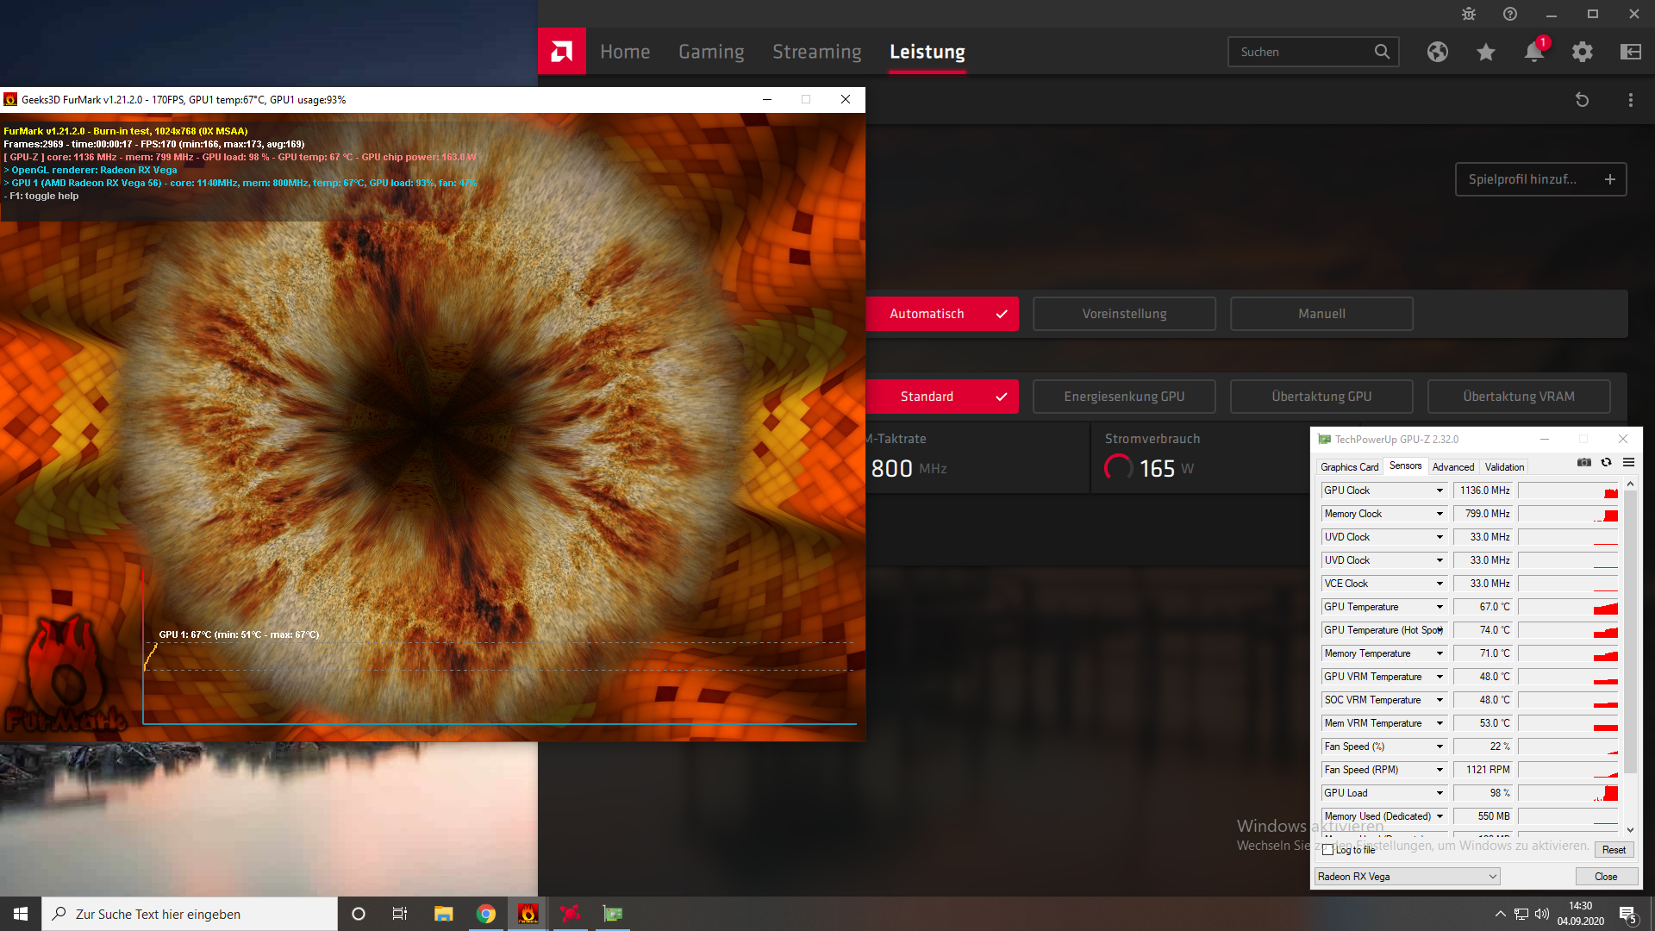Open the Radeon RX Vega device dropdown
Image resolution: width=1655 pixels, height=931 pixels.
(1408, 877)
